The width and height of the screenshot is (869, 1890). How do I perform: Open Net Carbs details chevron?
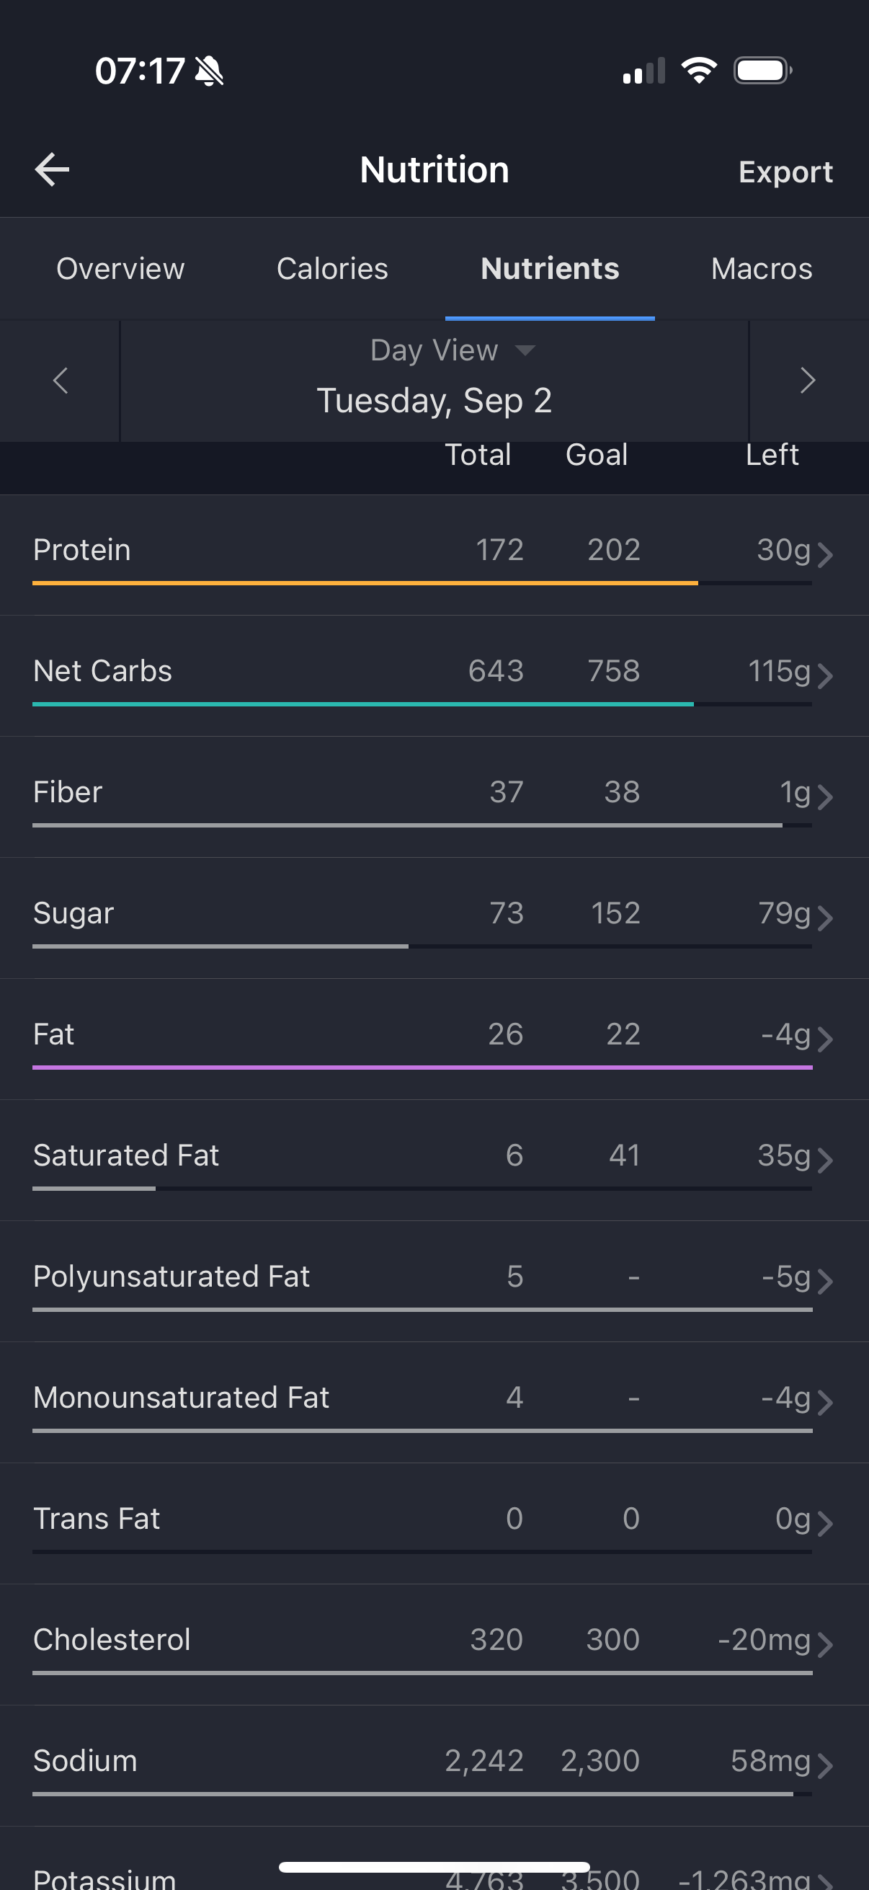tap(825, 675)
